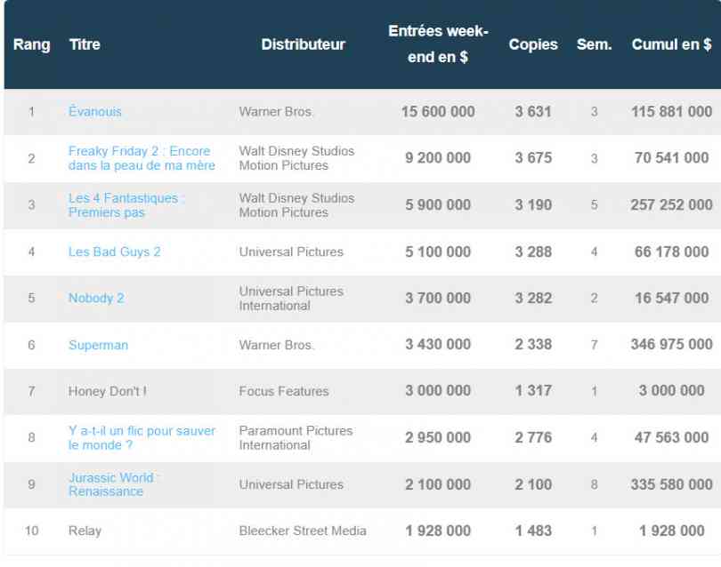Click copies value 1 483

[533, 531]
